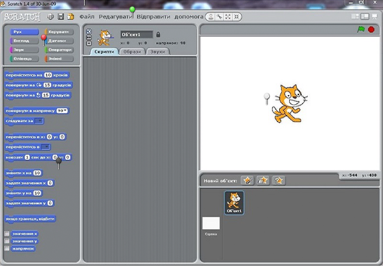
Task: Select the Олівець block category
Action: tap(24, 58)
